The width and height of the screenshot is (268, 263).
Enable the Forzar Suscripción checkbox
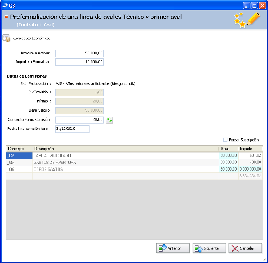(x=225, y=140)
